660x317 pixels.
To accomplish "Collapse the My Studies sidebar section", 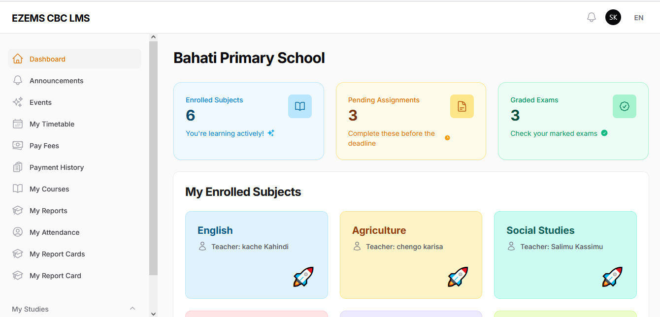I will (x=132, y=309).
